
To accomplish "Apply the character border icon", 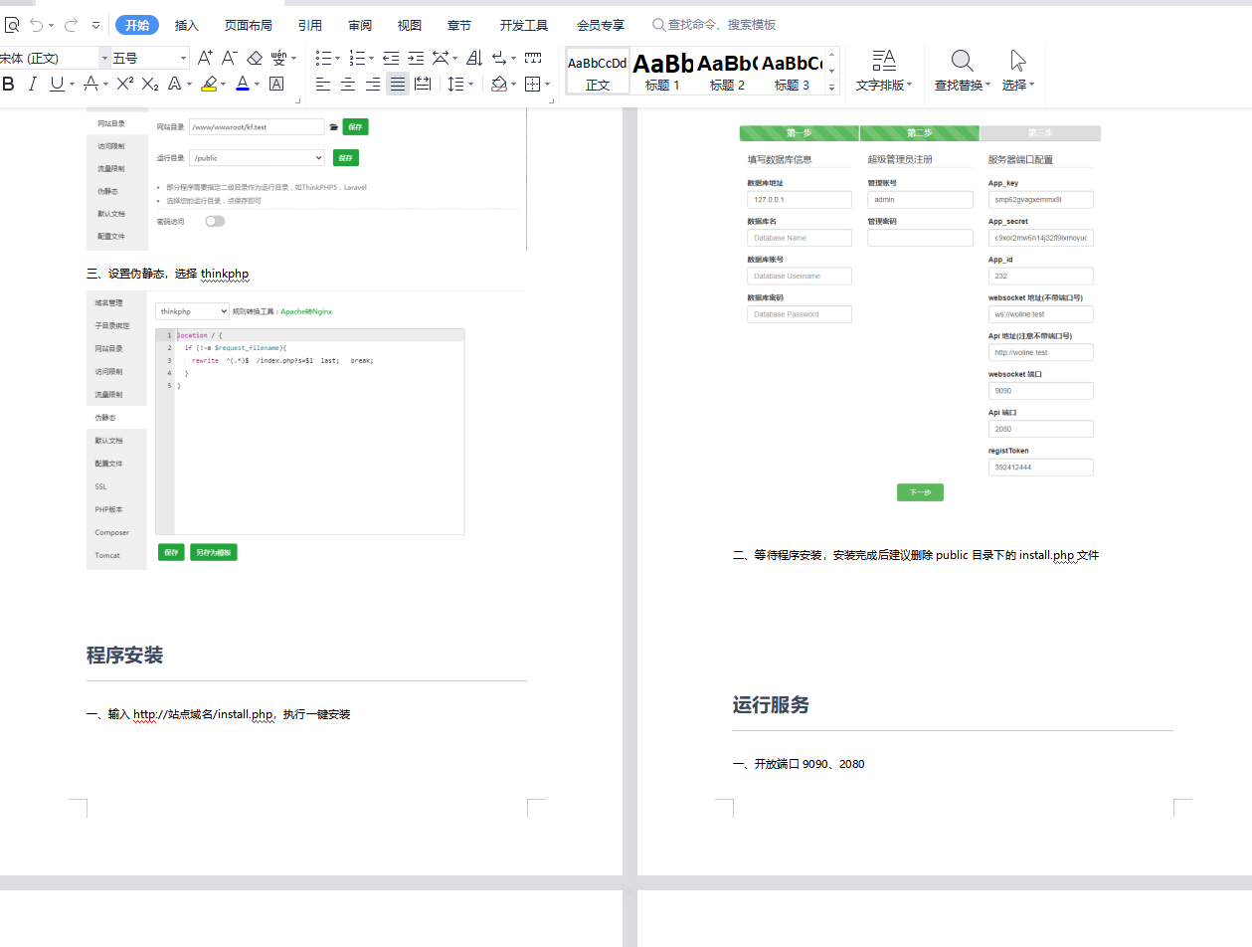I will (276, 85).
